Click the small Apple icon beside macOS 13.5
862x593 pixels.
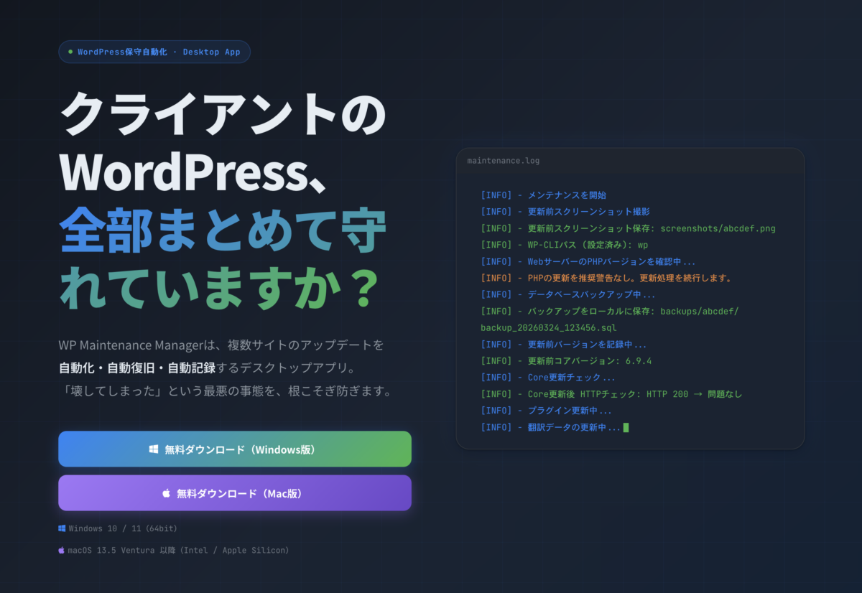[62, 551]
